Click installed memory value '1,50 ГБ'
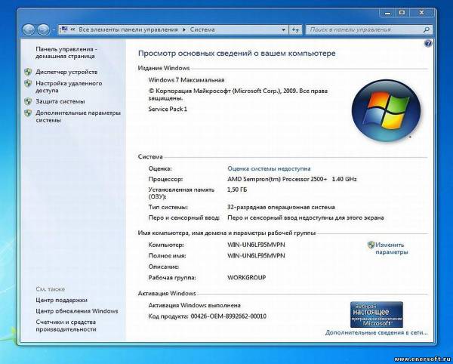The image size is (453, 364). click(x=237, y=190)
